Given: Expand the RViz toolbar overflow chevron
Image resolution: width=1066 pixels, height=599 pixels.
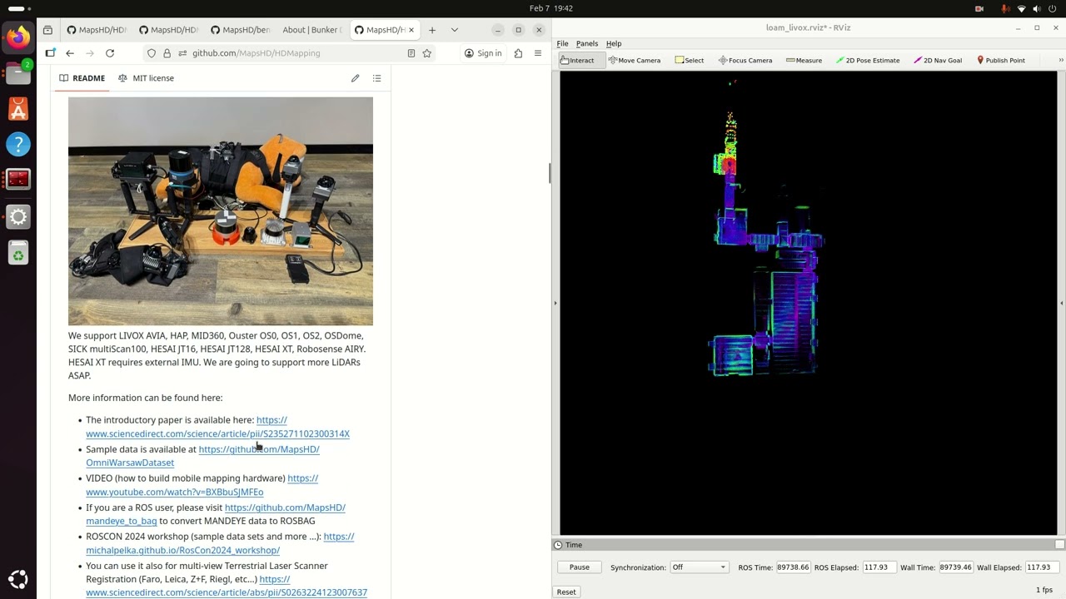Looking at the screenshot, I should [x=1060, y=60].
